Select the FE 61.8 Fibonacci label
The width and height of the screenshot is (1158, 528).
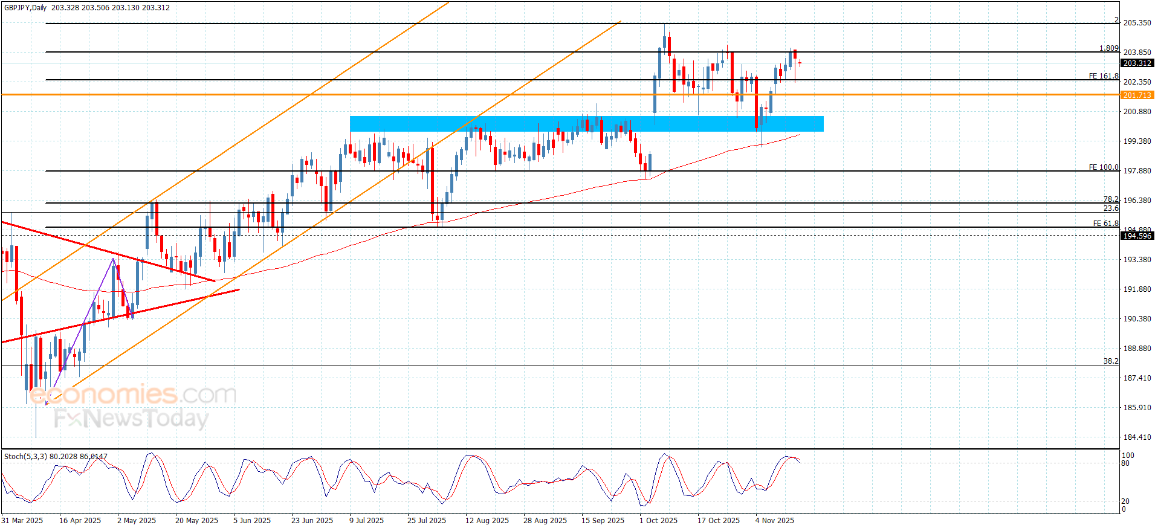(1105, 224)
